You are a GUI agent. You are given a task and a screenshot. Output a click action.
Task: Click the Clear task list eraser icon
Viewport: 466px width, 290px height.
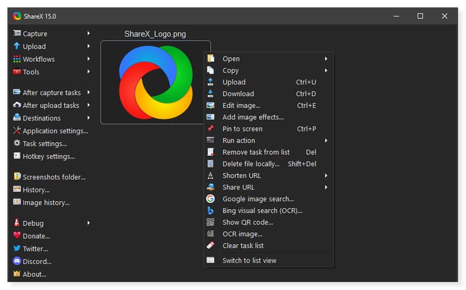210,245
